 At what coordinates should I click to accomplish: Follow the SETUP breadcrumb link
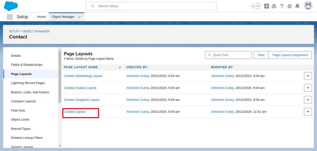click(14, 31)
